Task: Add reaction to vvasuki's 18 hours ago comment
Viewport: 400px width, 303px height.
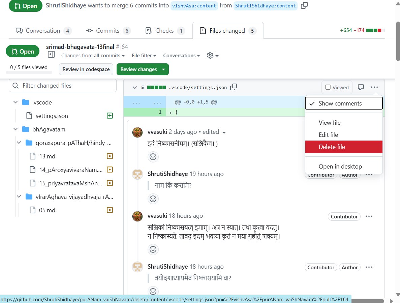Action: click(153, 249)
